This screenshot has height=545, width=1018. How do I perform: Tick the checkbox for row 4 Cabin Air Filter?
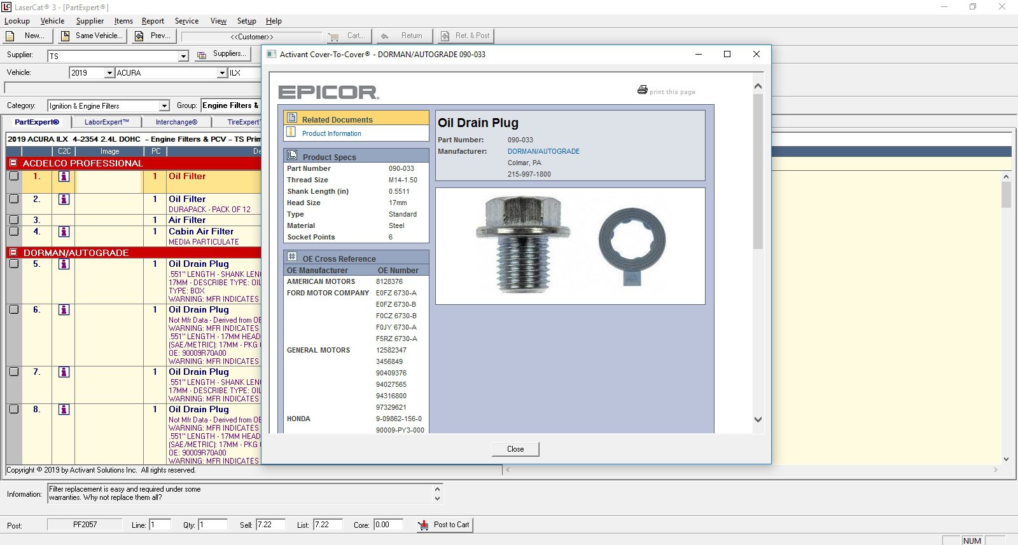click(x=14, y=232)
